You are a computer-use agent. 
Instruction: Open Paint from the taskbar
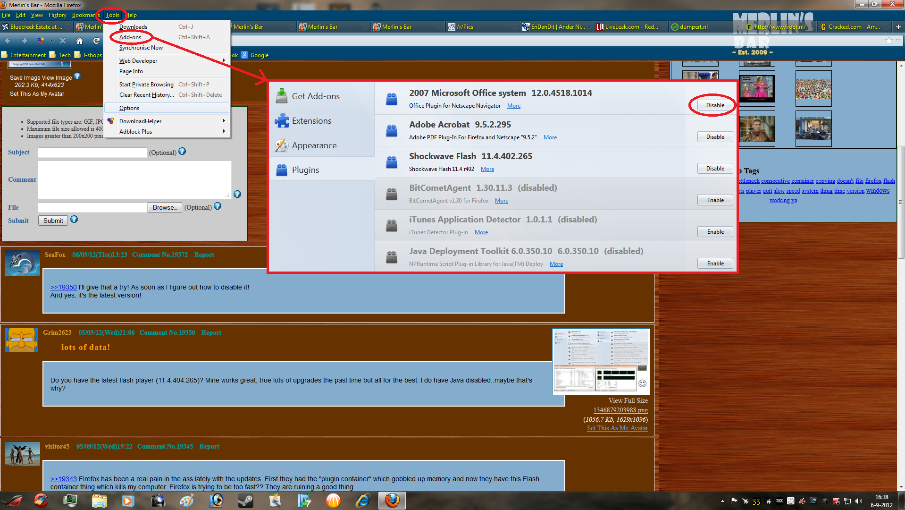[187, 501]
